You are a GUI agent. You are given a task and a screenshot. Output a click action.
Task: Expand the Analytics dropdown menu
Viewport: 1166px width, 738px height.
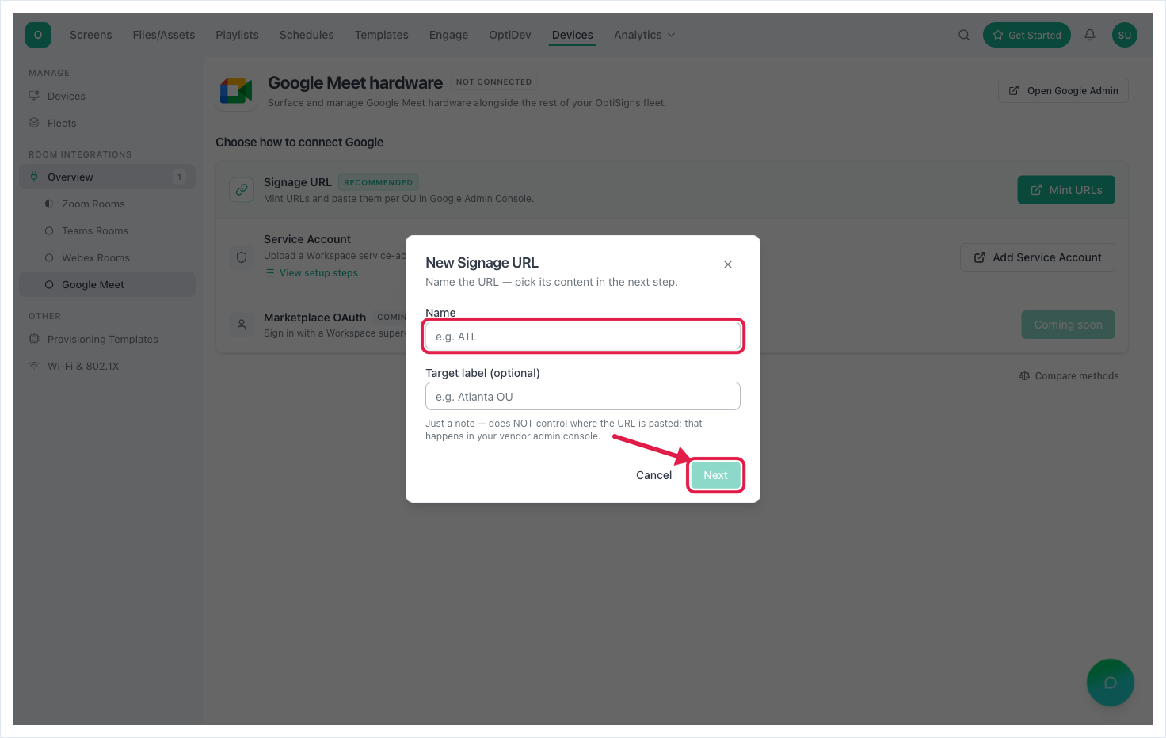coord(644,35)
